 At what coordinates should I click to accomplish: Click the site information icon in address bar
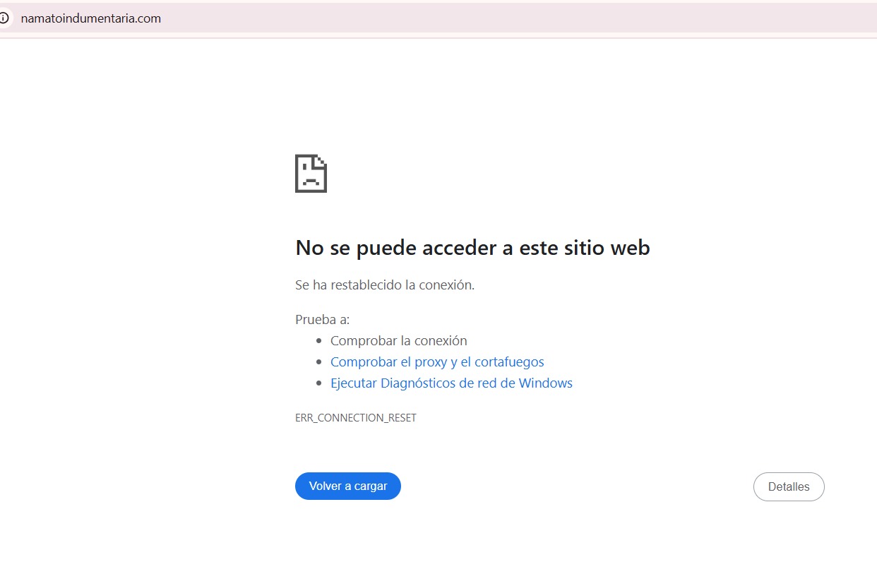tap(4, 18)
